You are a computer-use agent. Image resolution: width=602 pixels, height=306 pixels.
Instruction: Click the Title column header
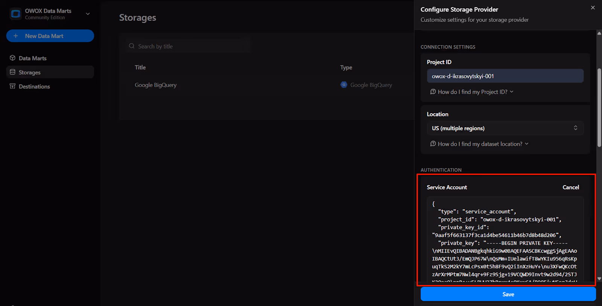140,67
